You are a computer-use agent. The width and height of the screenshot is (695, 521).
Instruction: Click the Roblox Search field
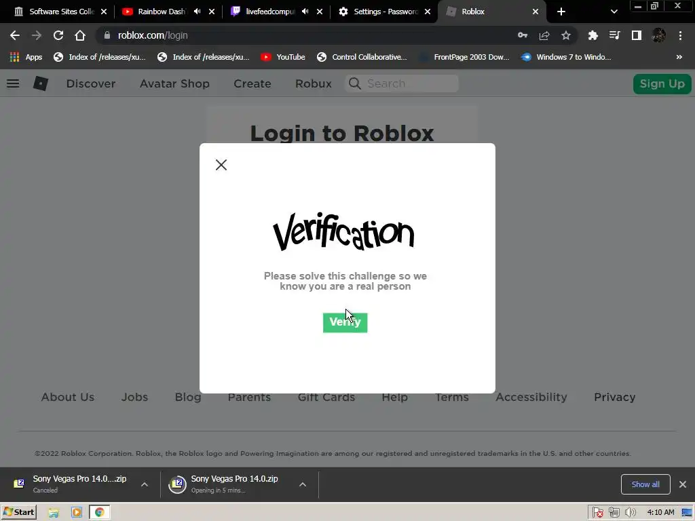[402, 83]
